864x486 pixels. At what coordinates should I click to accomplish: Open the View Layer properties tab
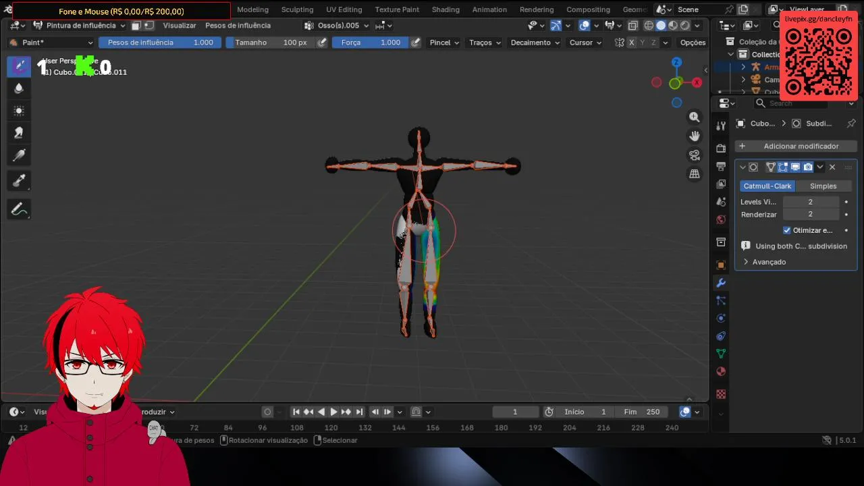tap(721, 184)
